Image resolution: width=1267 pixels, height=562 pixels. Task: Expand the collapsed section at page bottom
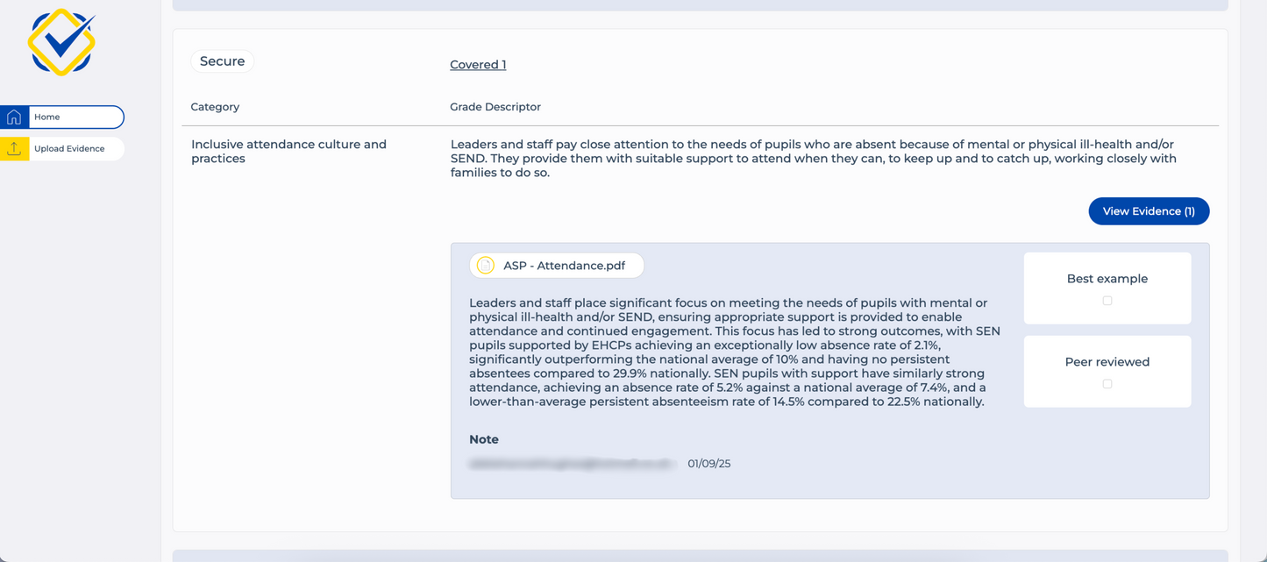[701, 556]
